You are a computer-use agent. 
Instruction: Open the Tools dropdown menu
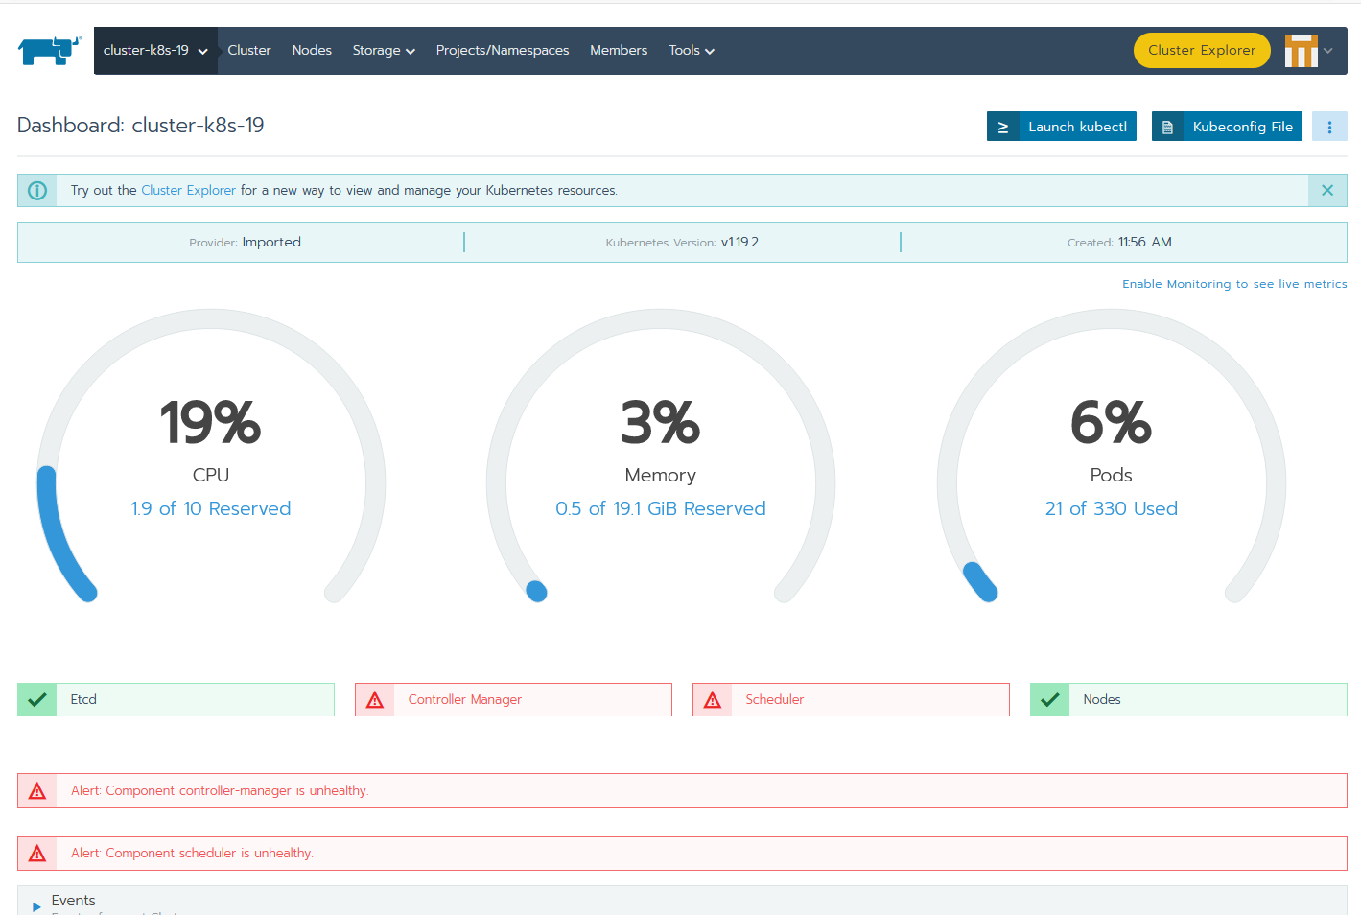coord(692,51)
